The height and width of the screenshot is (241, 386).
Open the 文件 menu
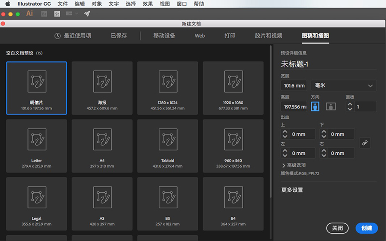pyautogui.click(x=63, y=4)
